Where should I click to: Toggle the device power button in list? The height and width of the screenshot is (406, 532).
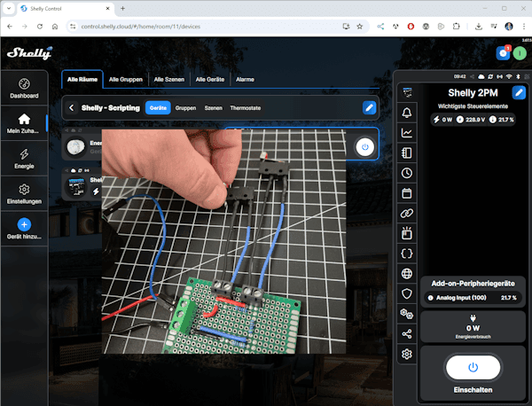(364, 146)
